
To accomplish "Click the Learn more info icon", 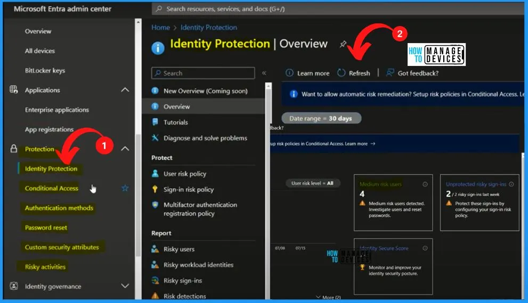I will pos(289,73).
